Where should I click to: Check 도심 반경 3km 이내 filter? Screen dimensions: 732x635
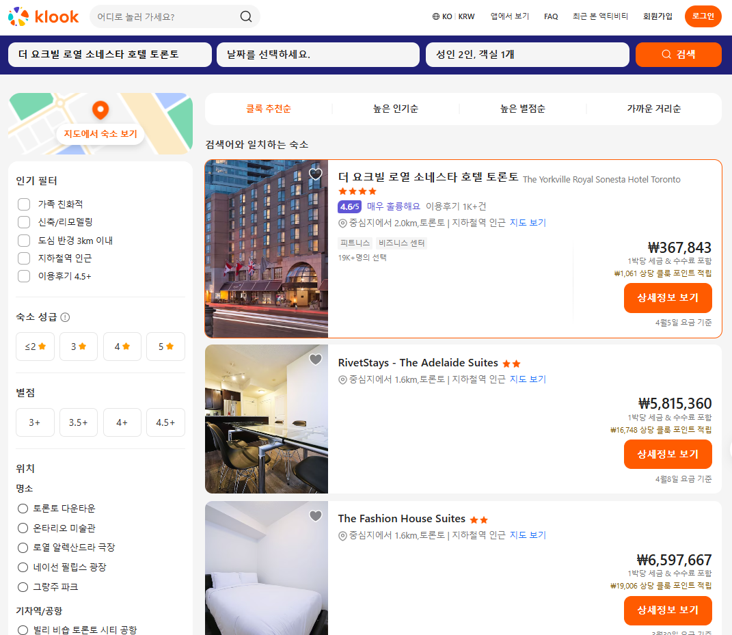(24, 241)
